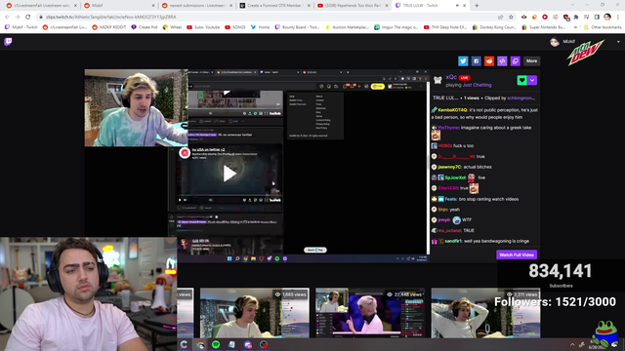Open the Auction Marketplace bookmark
625x351 pixels.
point(347,27)
